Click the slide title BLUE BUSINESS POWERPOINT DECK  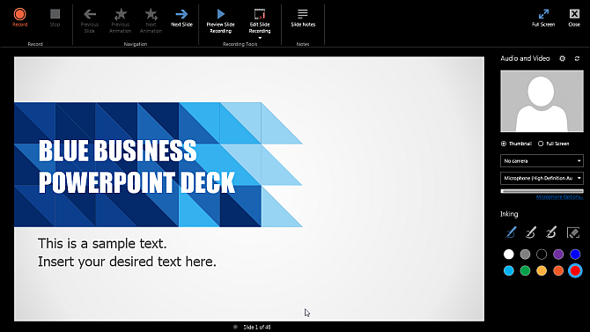137,166
